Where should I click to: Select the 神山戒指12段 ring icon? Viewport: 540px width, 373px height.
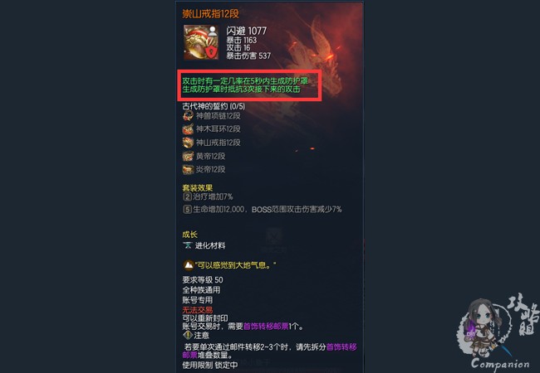coord(188,143)
